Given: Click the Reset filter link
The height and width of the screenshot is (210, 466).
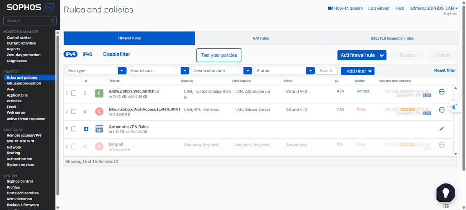Looking at the screenshot, I should coord(444,70).
